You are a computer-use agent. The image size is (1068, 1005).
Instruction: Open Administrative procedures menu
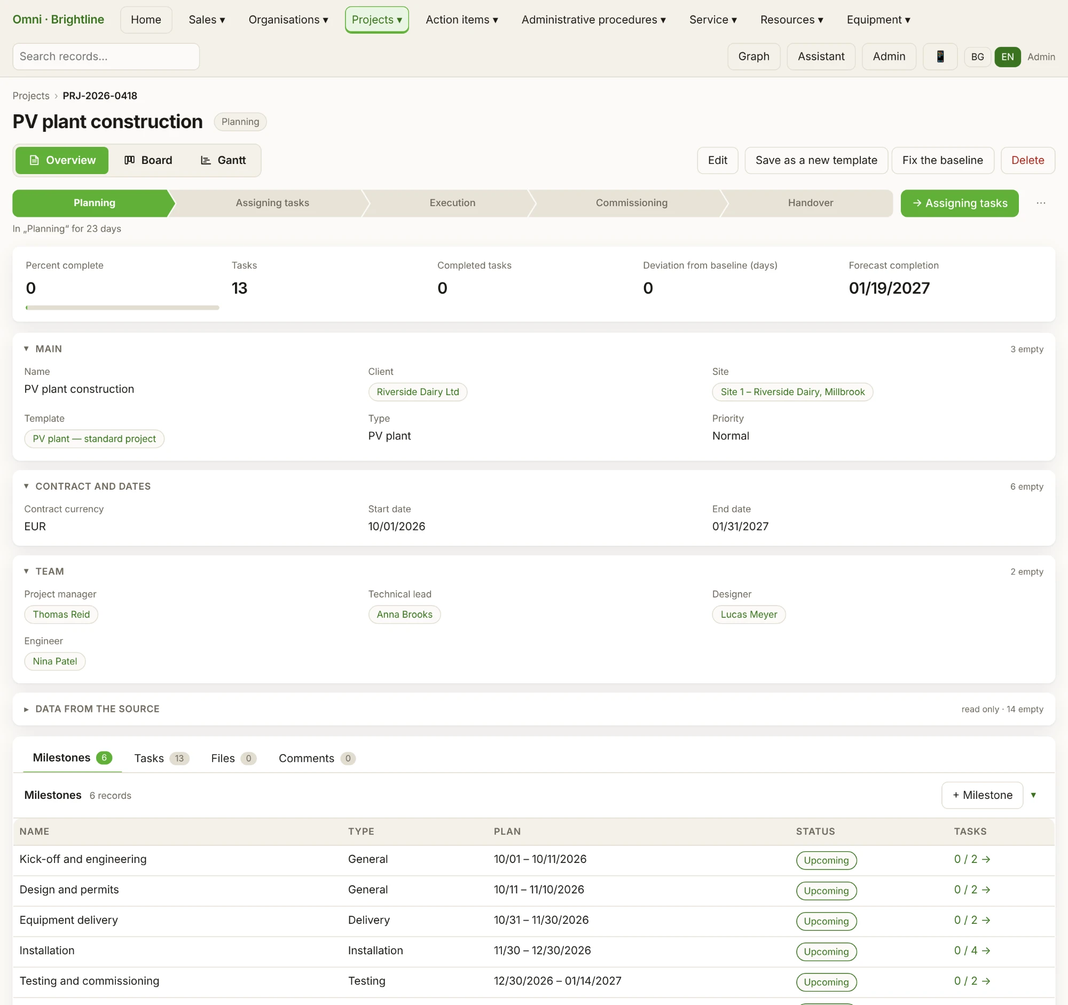point(594,20)
